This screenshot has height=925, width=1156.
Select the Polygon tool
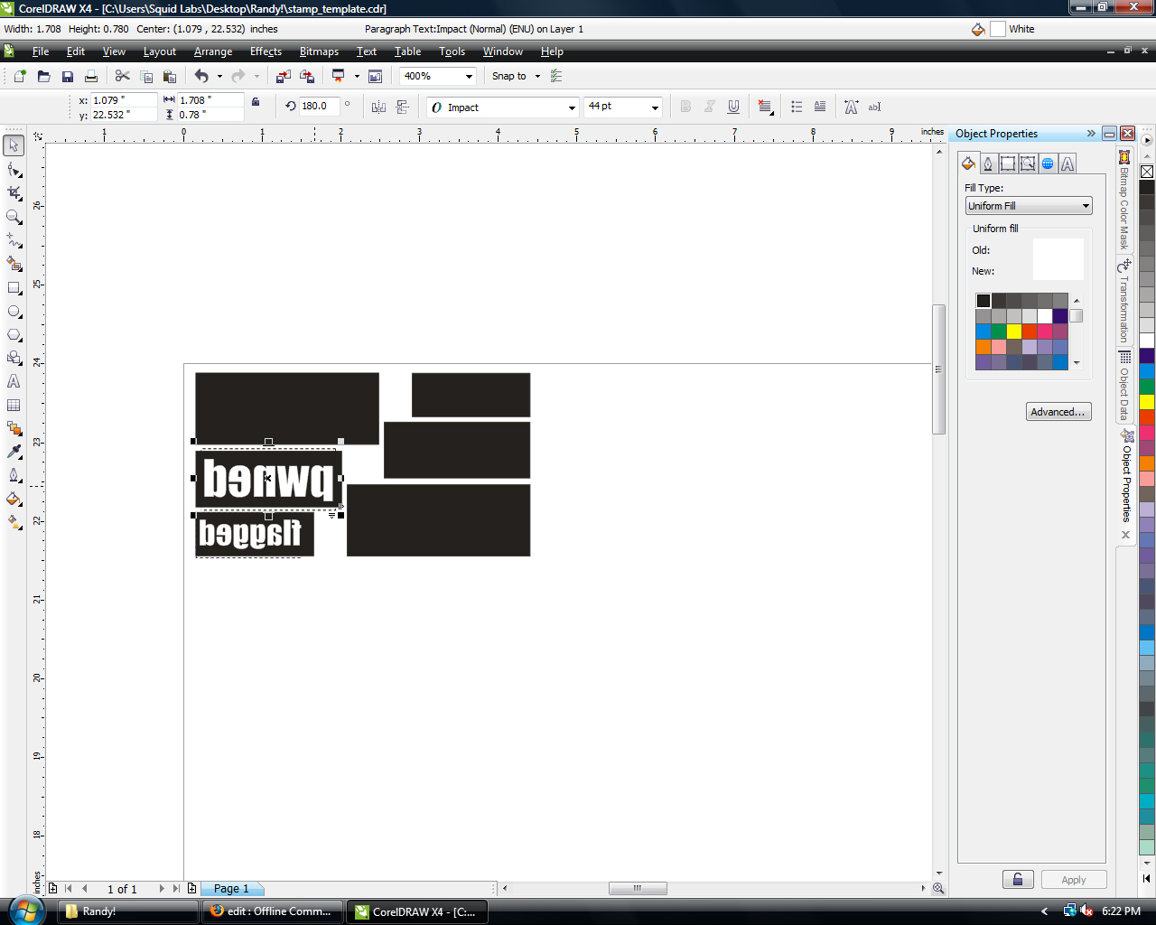coord(14,335)
